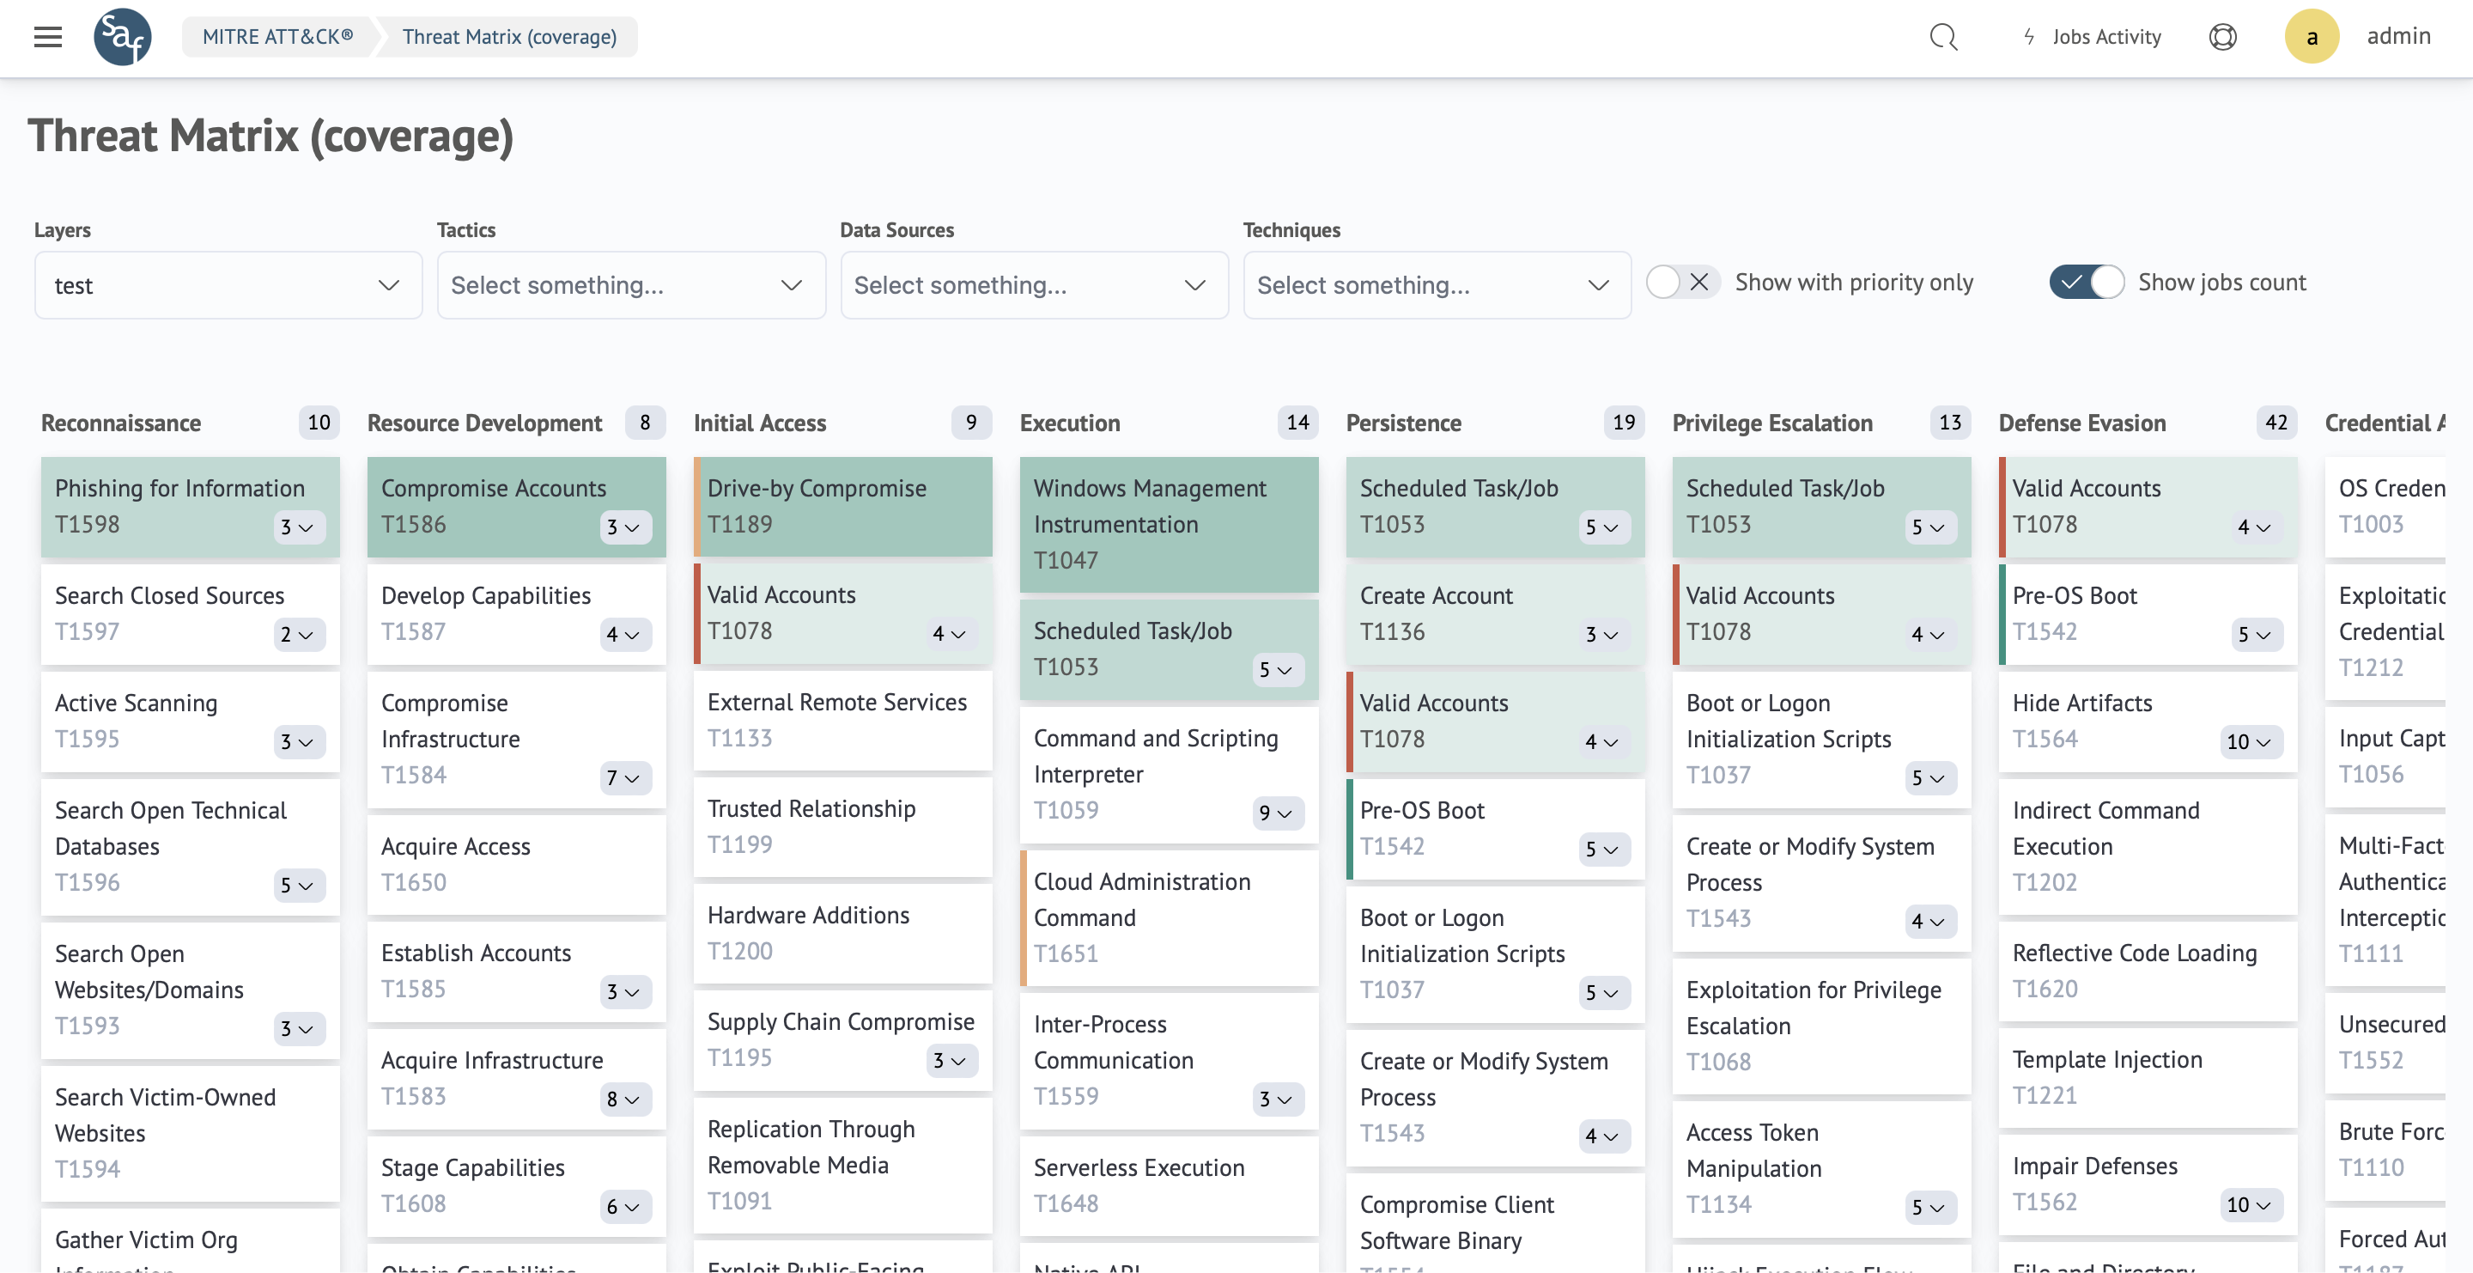Screen dimensions: 2473x1273
Task: Open the Data Sources select dropdown
Action: [x=1034, y=285]
